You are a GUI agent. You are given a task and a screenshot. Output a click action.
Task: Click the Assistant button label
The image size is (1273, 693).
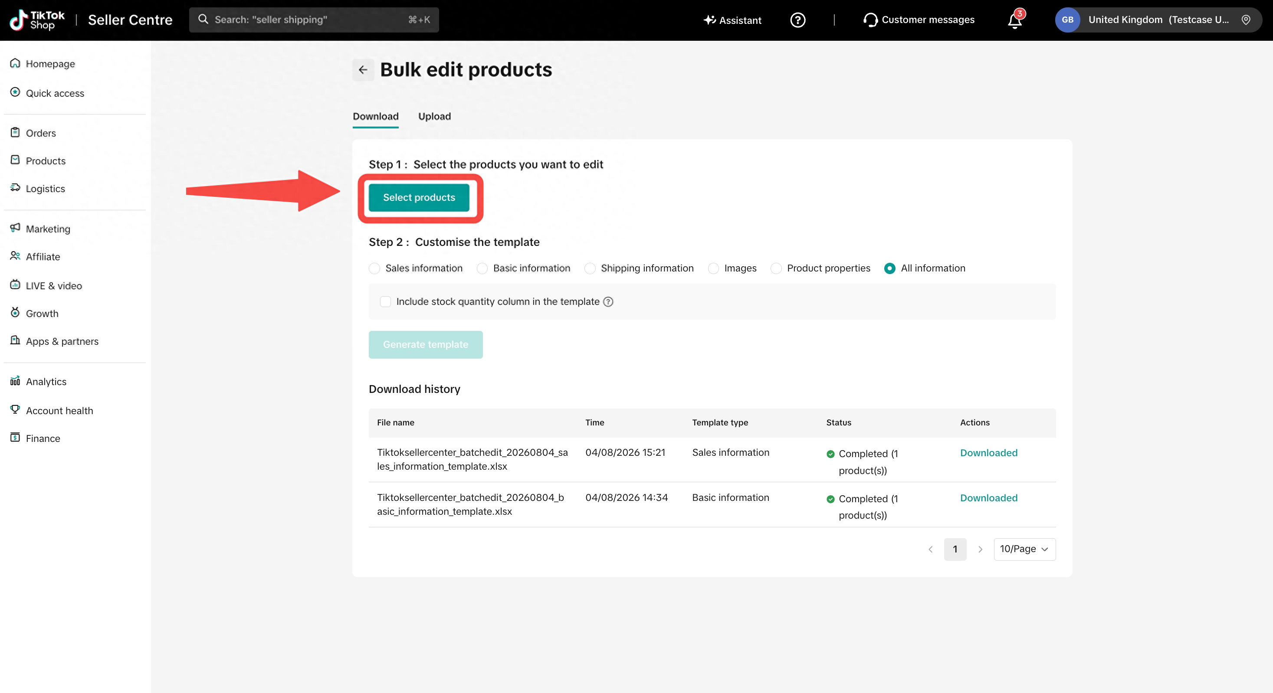(x=740, y=20)
